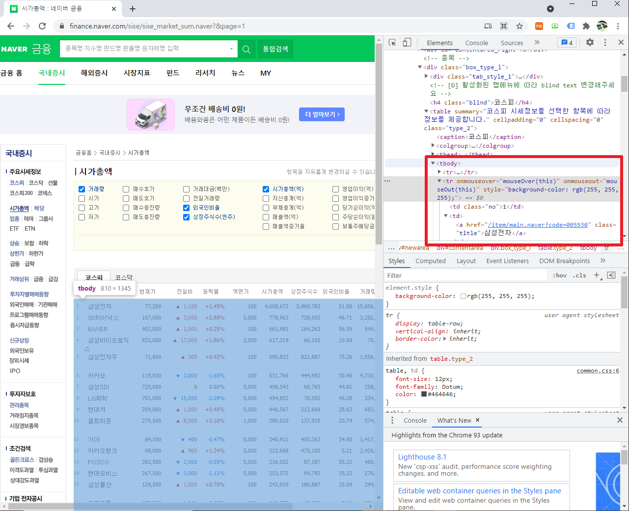629x511 pixels.
Task: Check the 거래대금(백만) checkbox
Action: point(187,189)
